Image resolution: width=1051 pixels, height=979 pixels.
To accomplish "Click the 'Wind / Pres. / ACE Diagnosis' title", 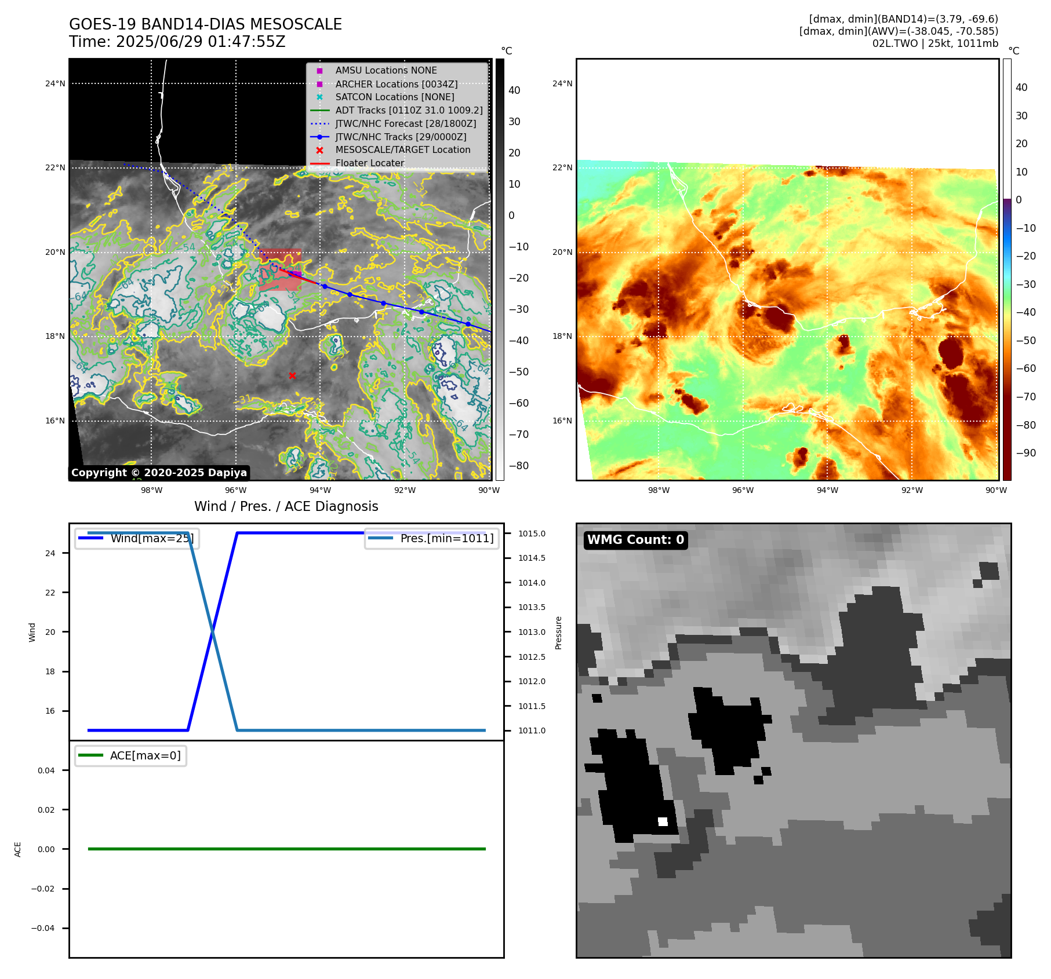I will (x=286, y=506).
